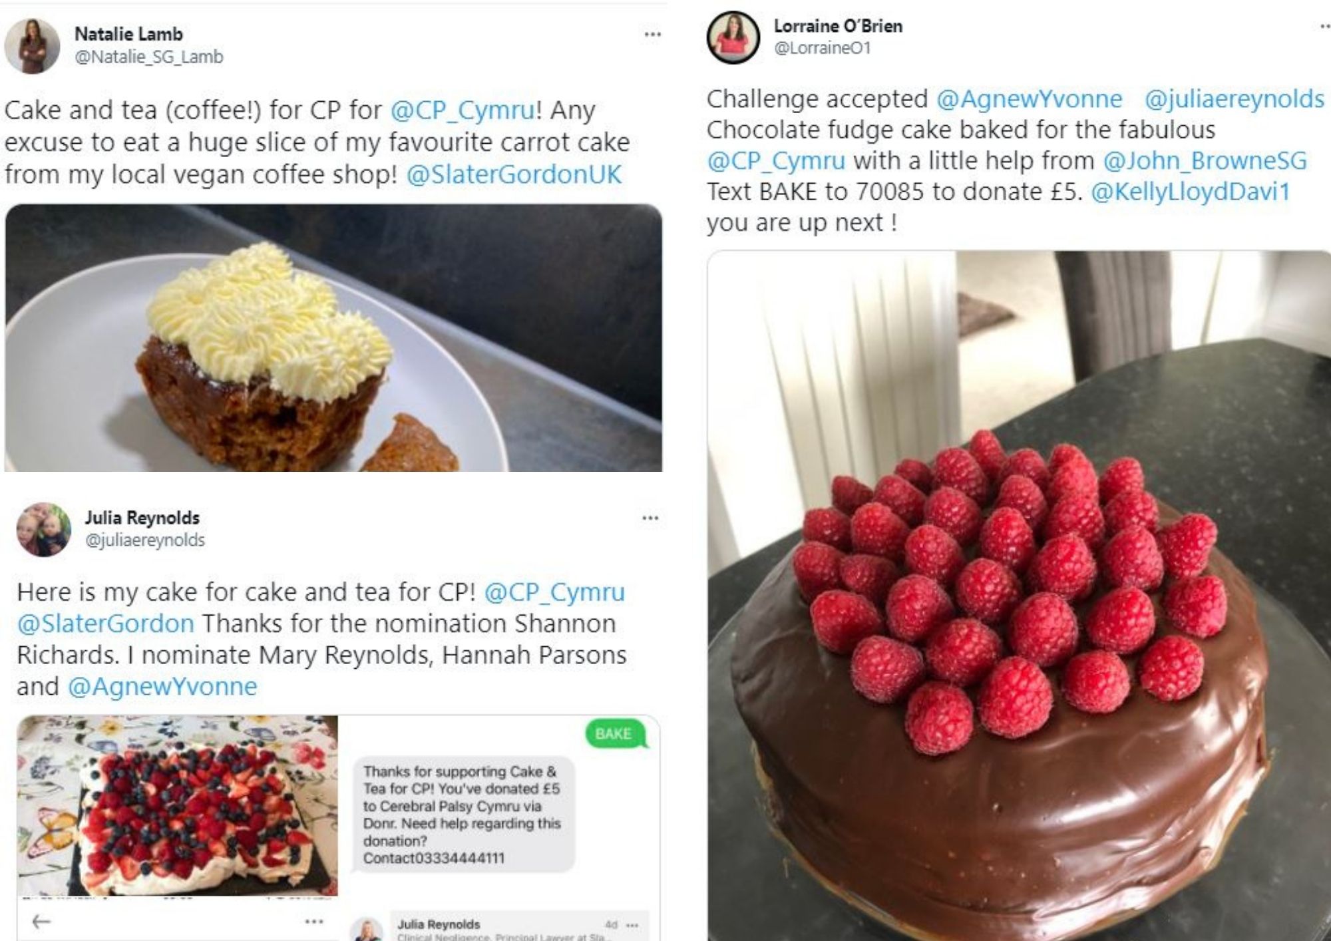Open @juliaereynolds mention in Lorraine's tweet
This screenshot has width=1331, height=941.
tap(1235, 98)
